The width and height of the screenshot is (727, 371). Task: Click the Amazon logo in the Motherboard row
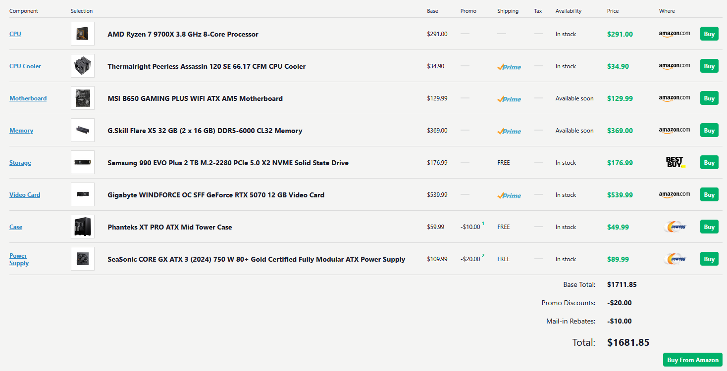tap(674, 98)
